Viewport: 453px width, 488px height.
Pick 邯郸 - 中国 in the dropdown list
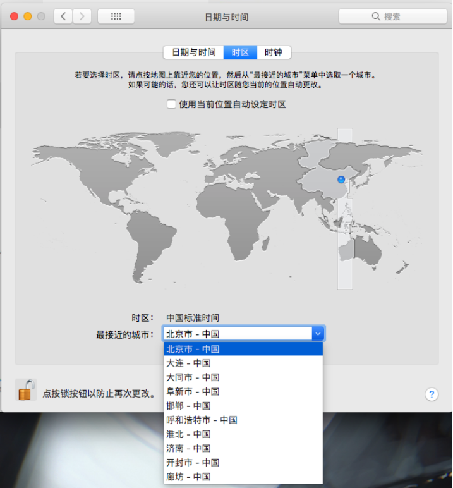click(x=243, y=406)
